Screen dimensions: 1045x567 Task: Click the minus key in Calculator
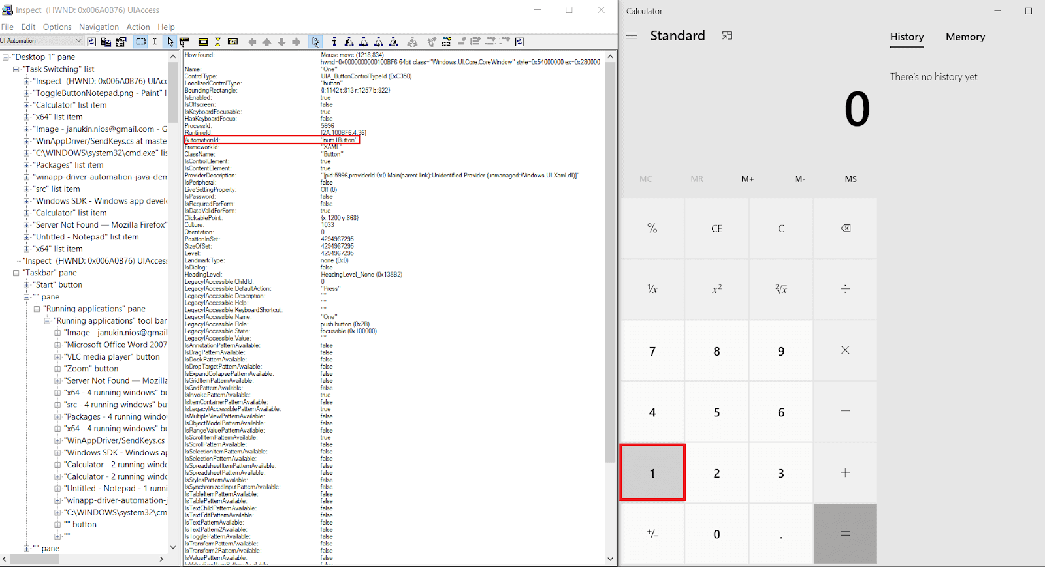(845, 412)
